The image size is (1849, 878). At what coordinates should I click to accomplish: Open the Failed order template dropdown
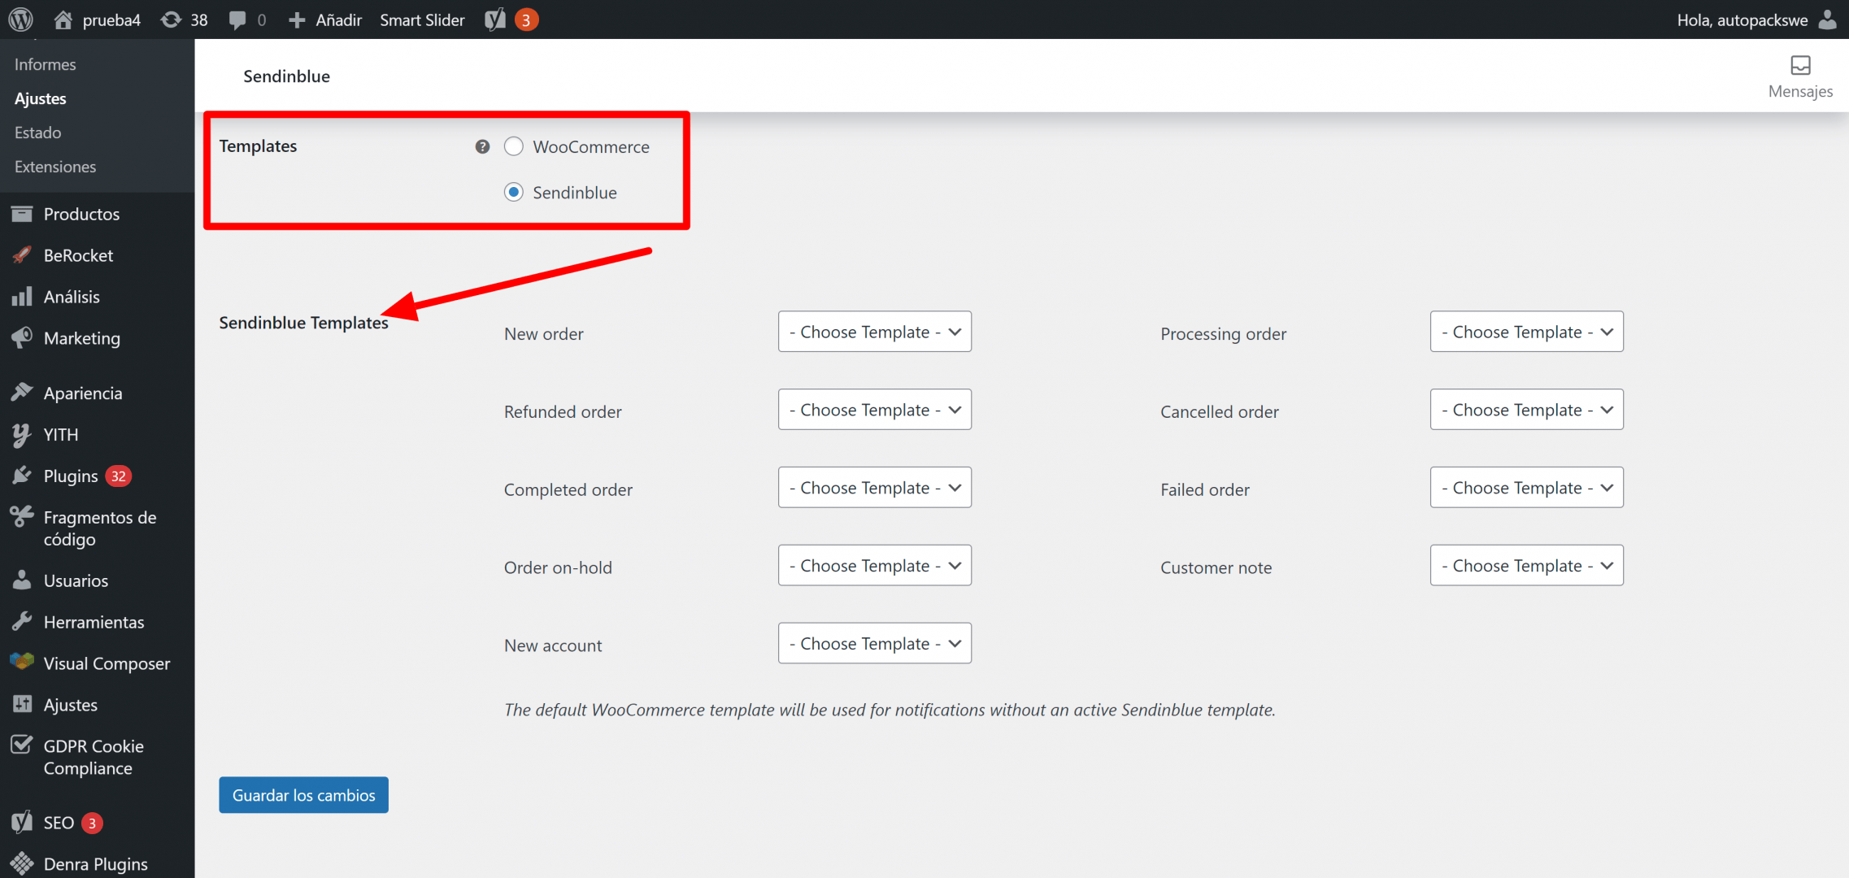pyautogui.click(x=1526, y=488)
